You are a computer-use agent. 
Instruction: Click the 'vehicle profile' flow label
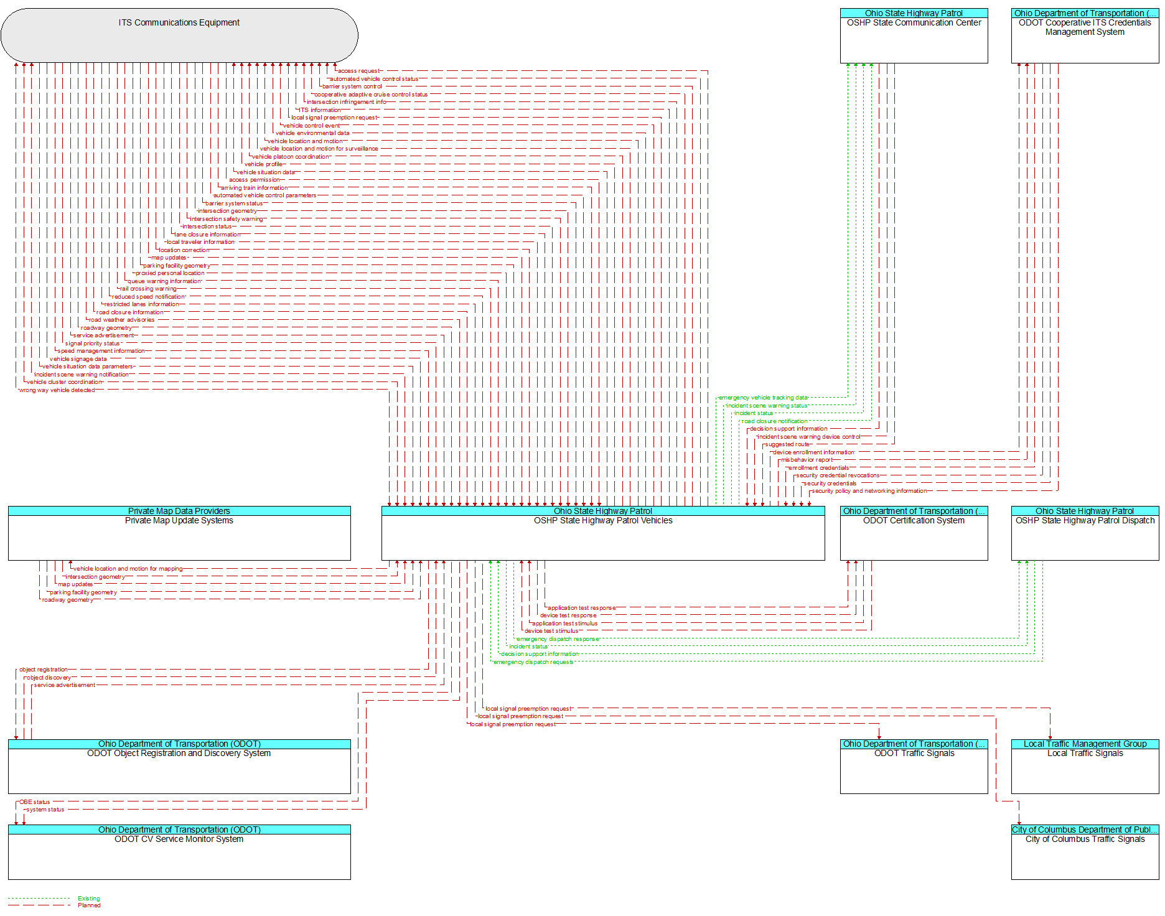(263, 164)
